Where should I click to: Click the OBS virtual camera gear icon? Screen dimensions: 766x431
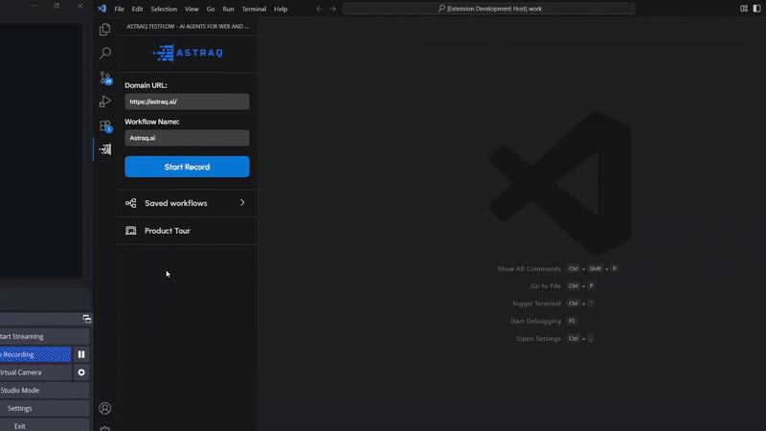click(81, 373)
